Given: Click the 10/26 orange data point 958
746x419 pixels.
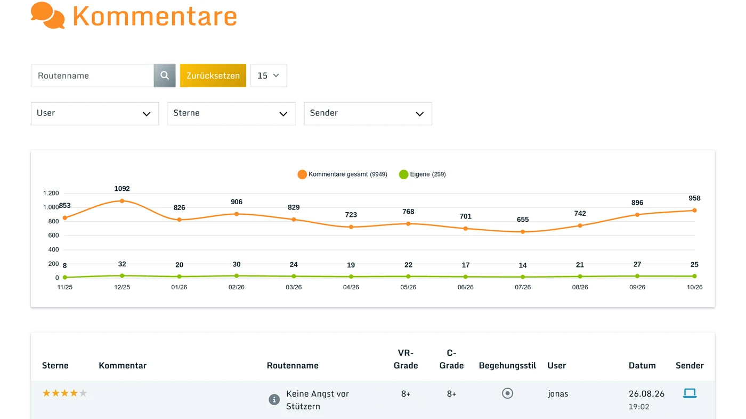Looking at the screenshot, I should point(694,211).
